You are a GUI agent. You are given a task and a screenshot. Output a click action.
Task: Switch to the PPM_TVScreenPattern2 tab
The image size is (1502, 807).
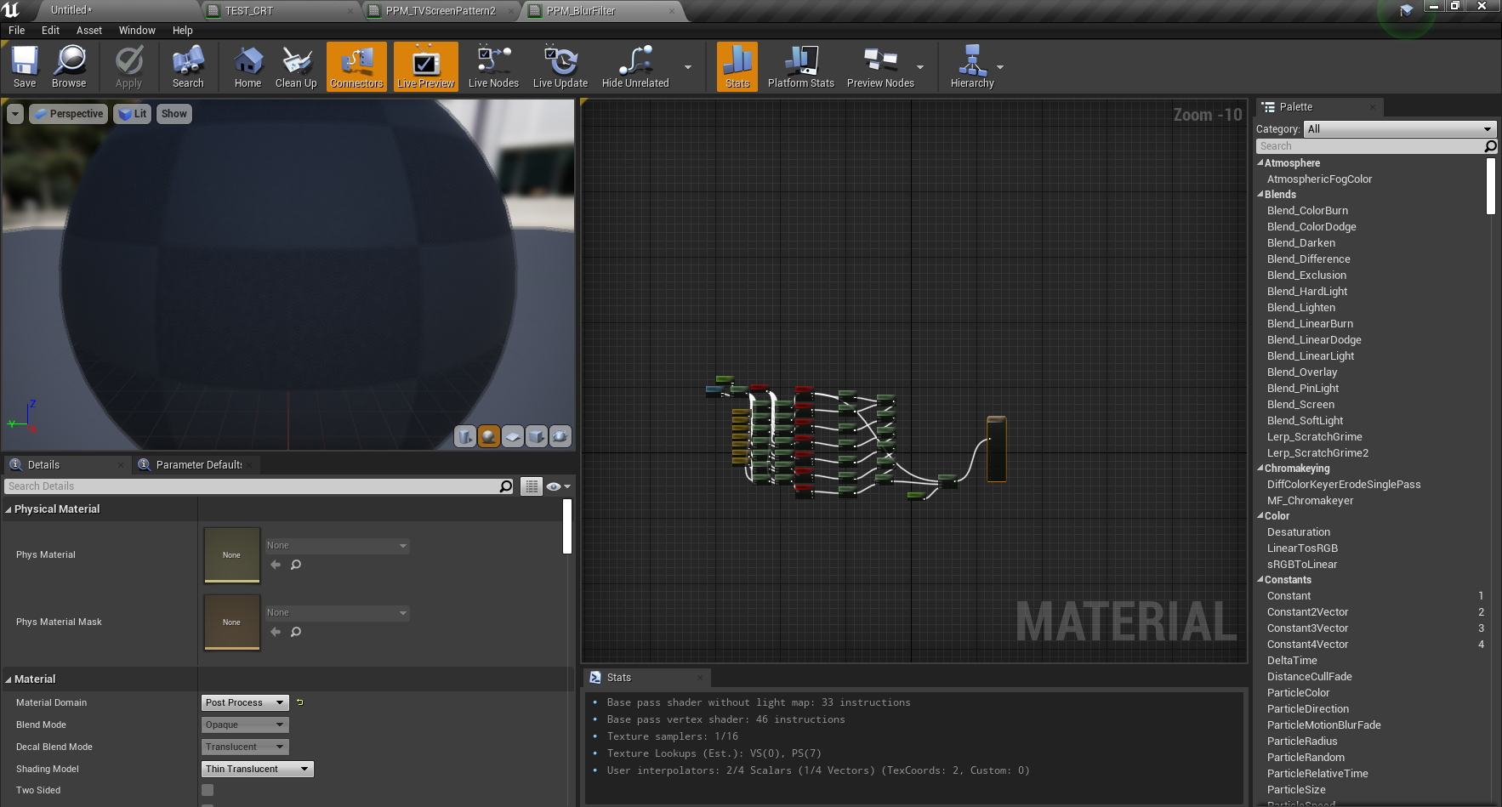click(440, 11)
